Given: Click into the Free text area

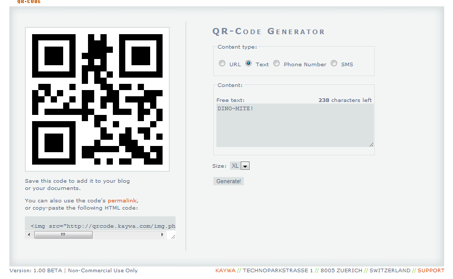Looking at the screenshot, I should click(295, 125).
